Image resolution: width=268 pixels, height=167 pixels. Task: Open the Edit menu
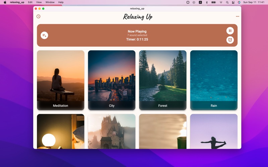30,2
